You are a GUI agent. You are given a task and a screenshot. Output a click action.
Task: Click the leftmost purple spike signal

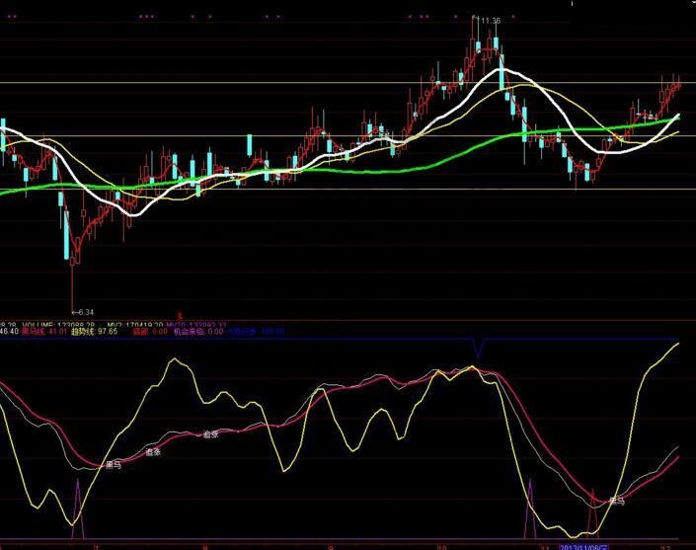point(77,509)
